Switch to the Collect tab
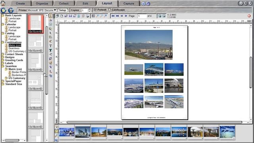 click(x=63, y=4)
